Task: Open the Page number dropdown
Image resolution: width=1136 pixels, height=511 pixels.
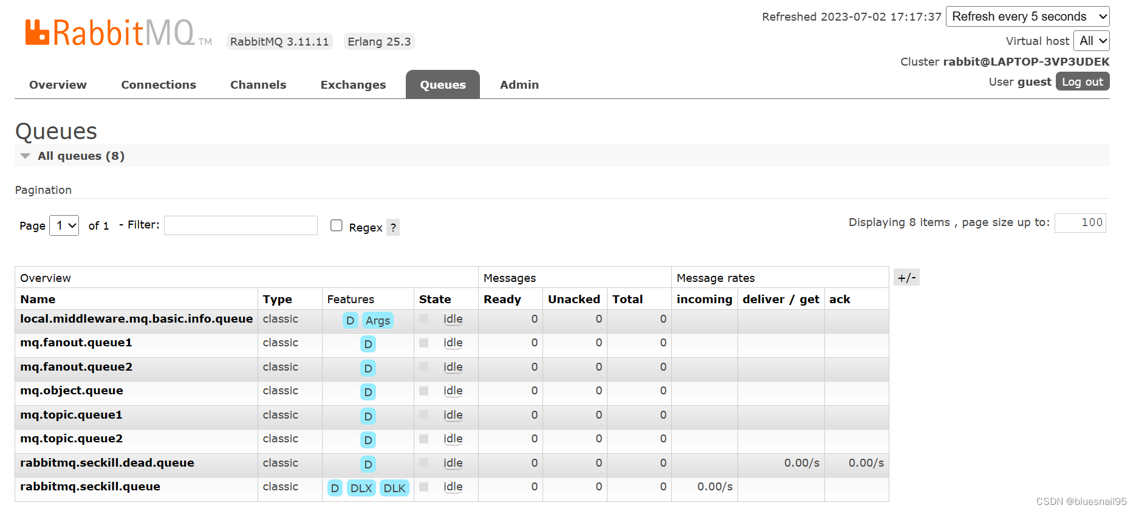Action: click(64, 225)
